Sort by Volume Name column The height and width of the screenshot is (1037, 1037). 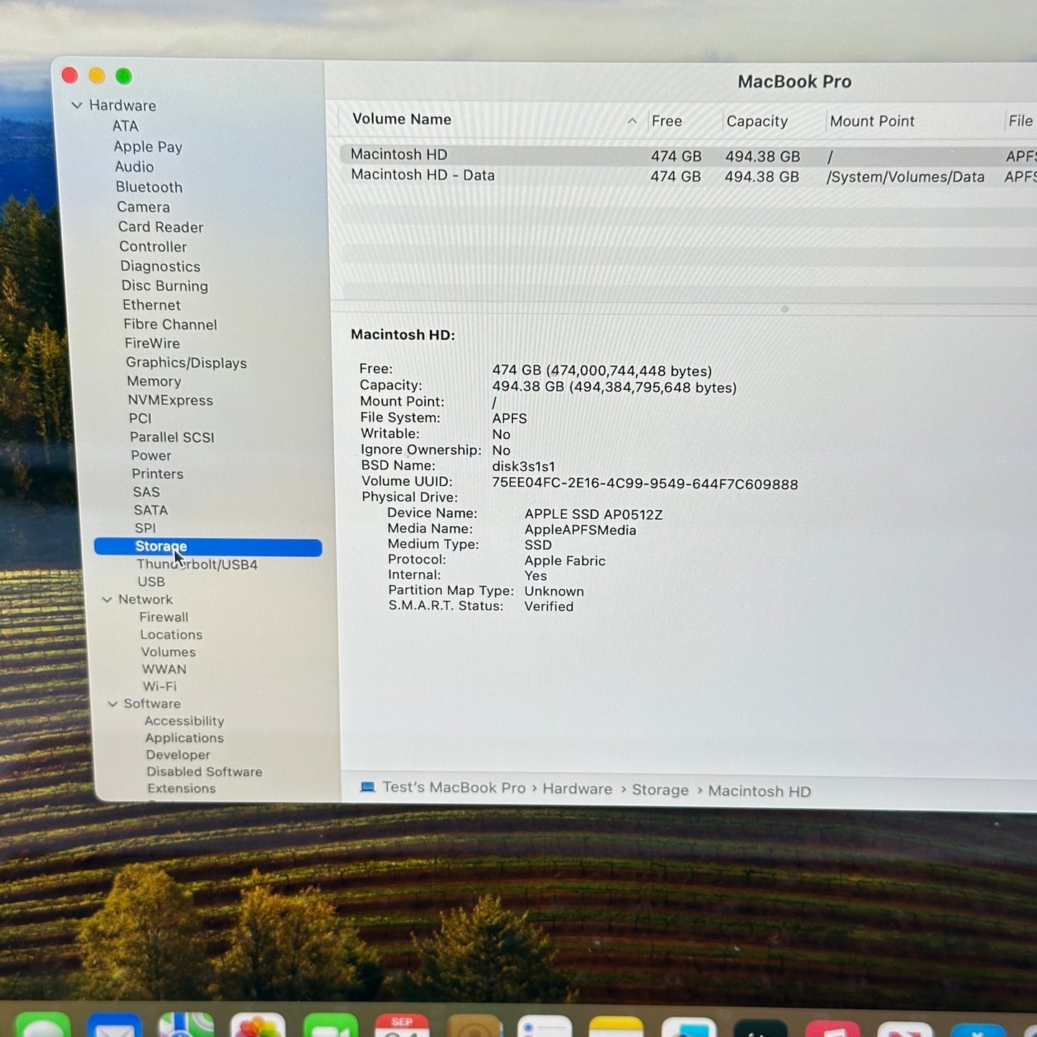[x=402, y=120]
